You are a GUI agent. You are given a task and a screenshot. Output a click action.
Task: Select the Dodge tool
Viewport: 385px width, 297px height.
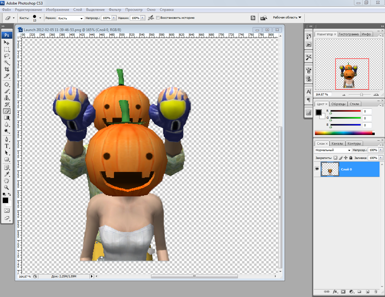7,131
